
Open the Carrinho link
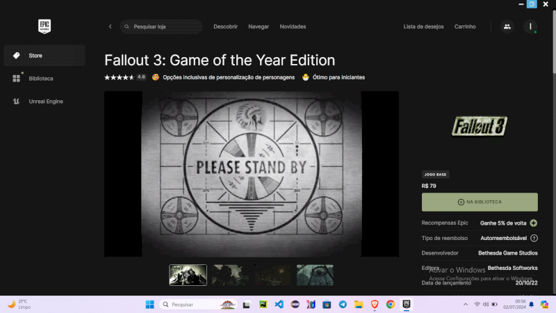click(465, 26)
